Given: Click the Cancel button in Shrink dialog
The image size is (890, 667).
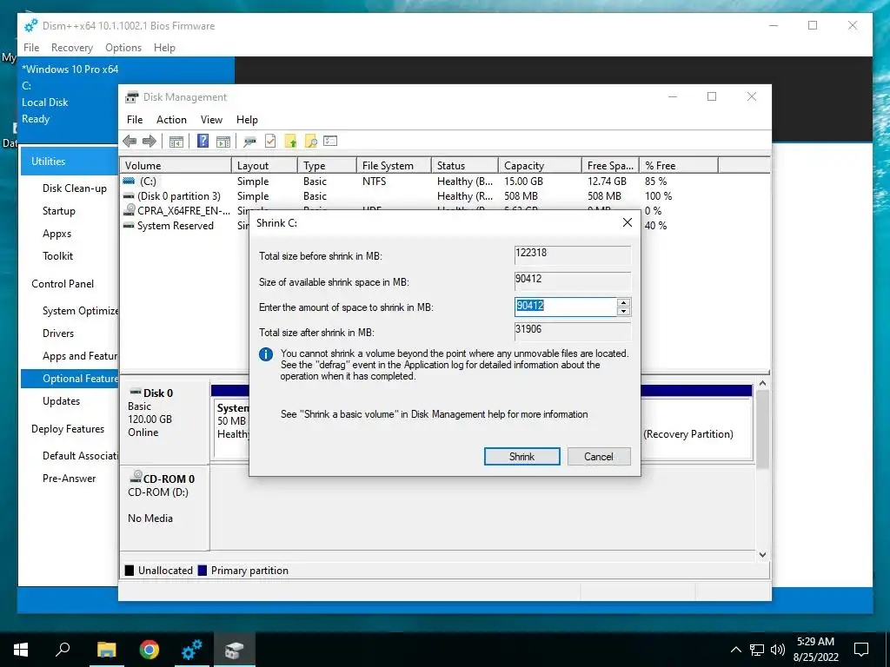Looking at the screenshot, I should (x=599, y=457).
